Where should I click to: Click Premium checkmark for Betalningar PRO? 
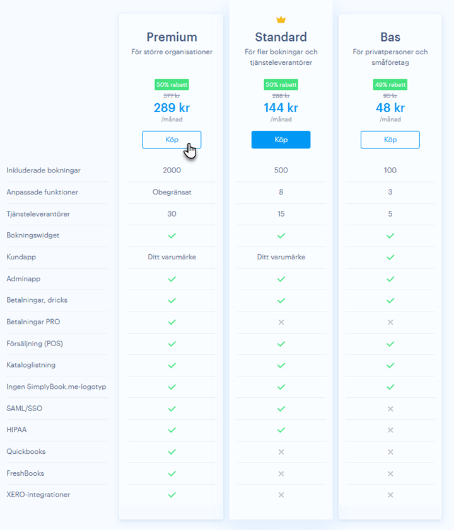tap(172, 322)
